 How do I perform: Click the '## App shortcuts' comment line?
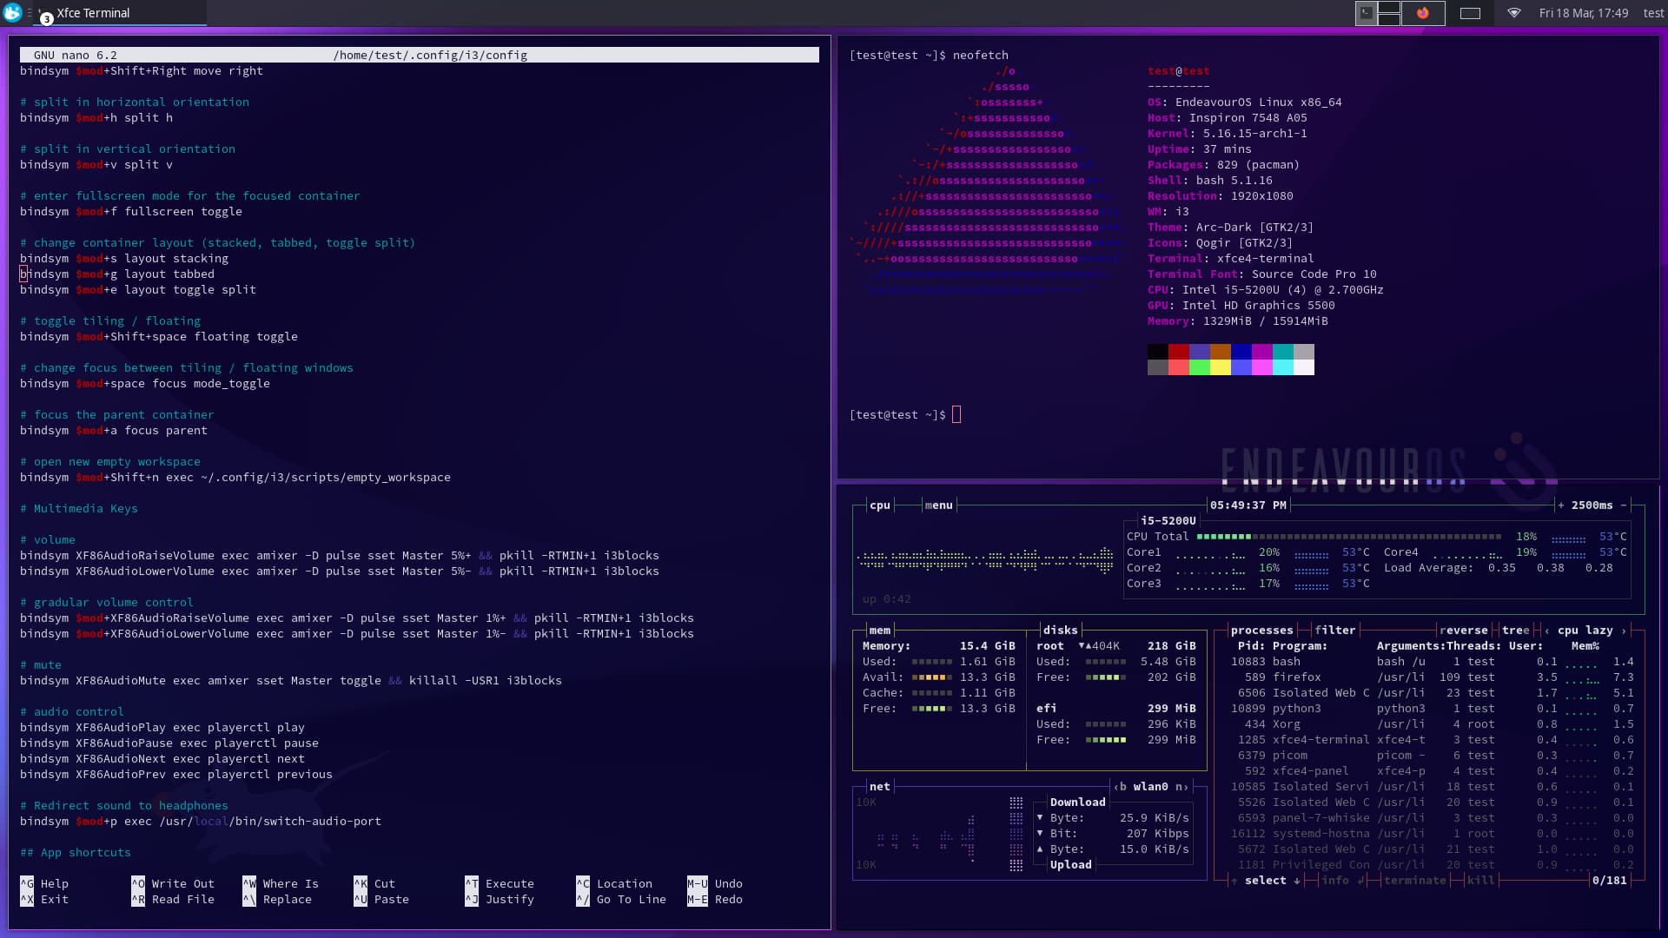(x=76, y=853)
